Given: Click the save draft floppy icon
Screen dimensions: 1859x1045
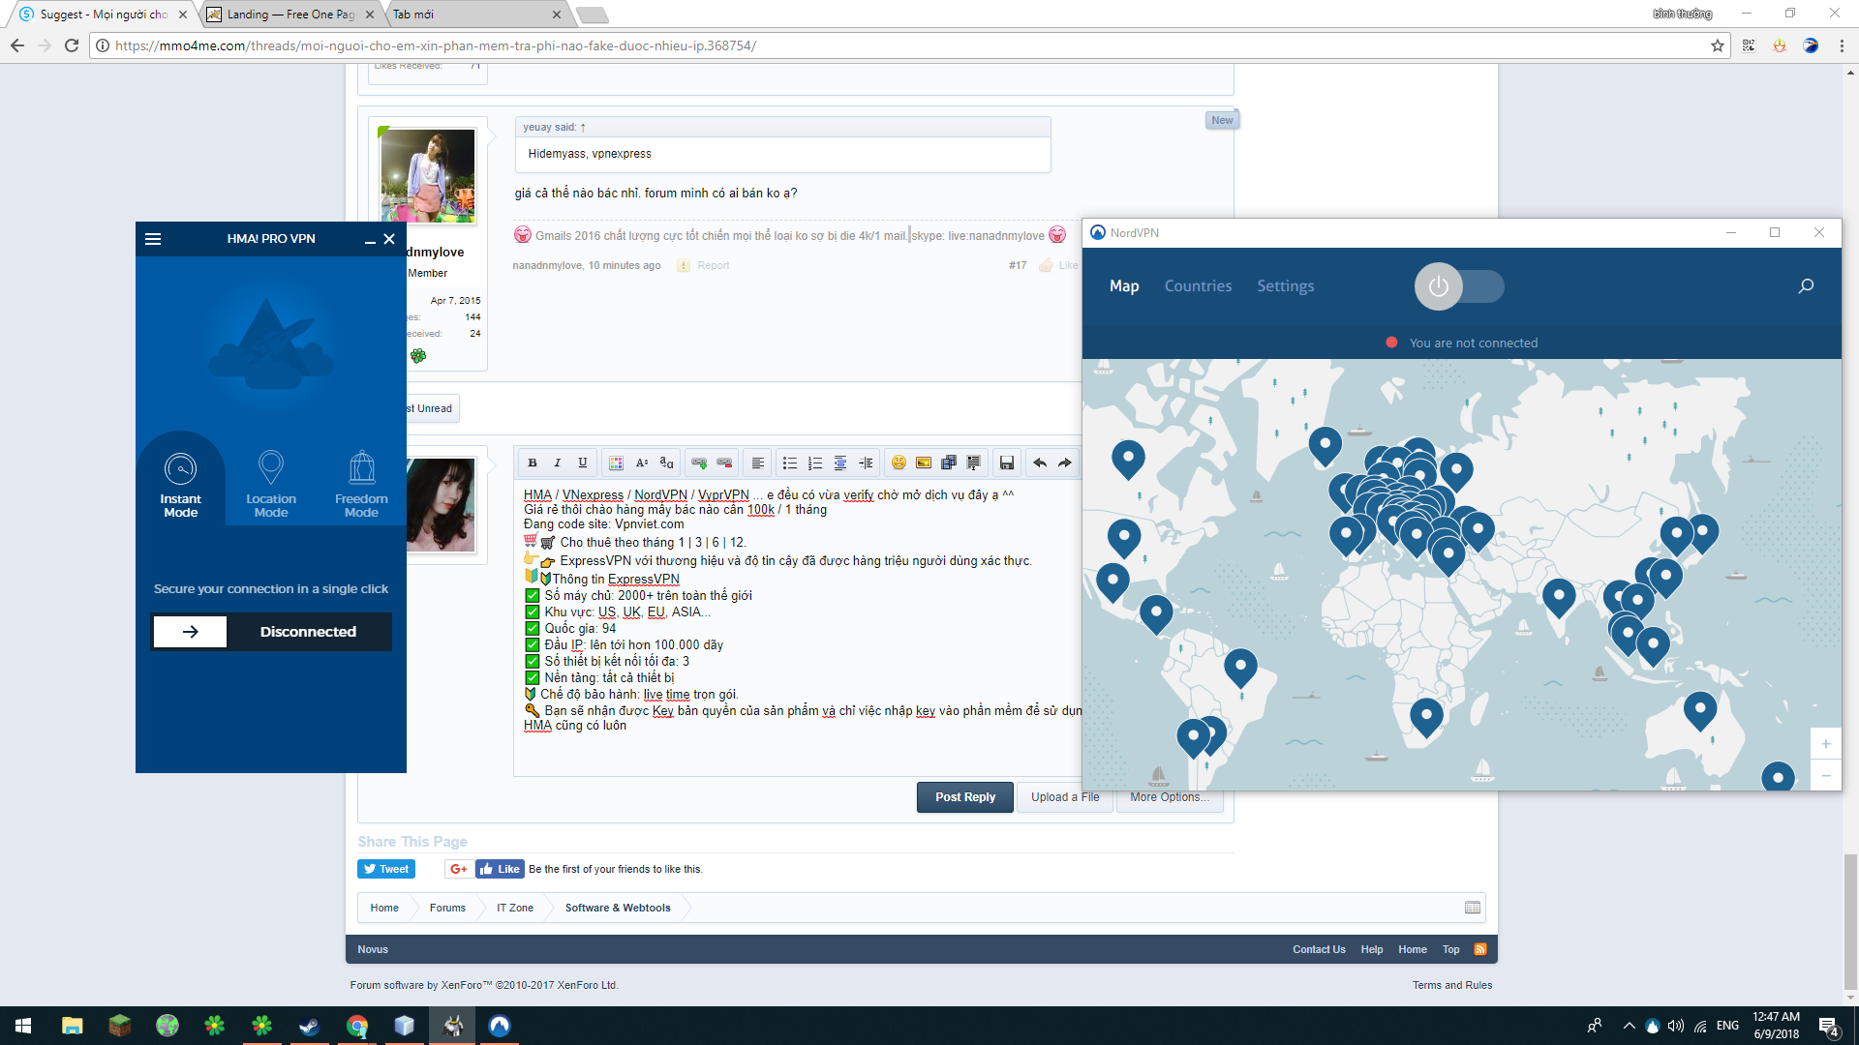Looking at the screenshot, I should pos(1007,463).
